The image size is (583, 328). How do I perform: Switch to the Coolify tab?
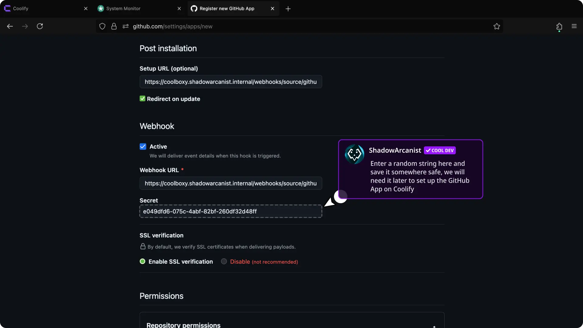point(21,9)
